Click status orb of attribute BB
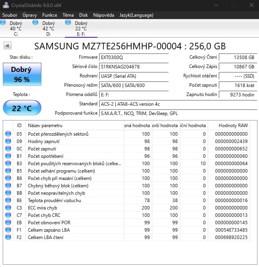This screenshot has height=267, width=259. tap(8, 193)
